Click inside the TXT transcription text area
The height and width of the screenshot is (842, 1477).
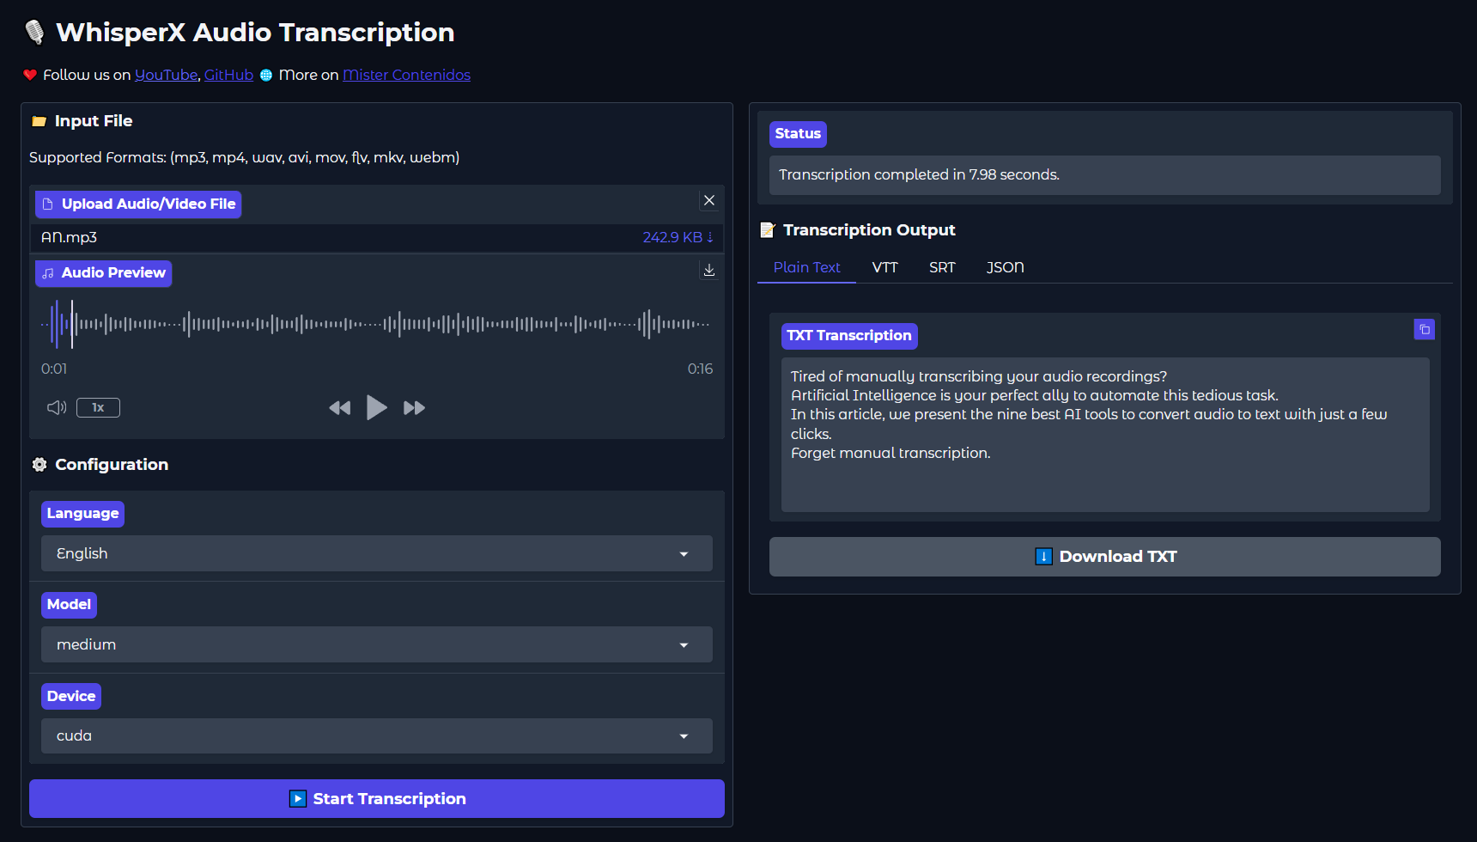(1105, 435)
